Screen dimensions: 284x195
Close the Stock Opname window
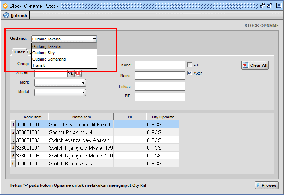tap(278, 6)
